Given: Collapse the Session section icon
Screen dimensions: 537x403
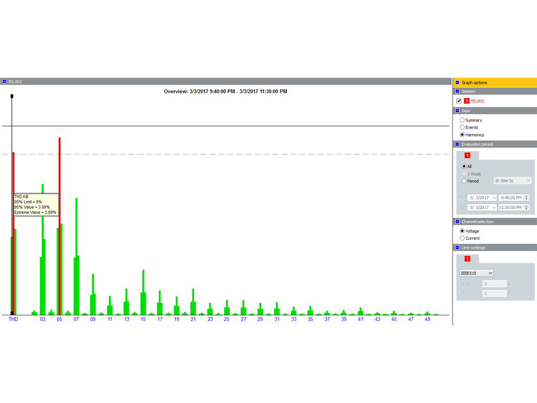Looking at the screenshot, I should pos(457,91).
